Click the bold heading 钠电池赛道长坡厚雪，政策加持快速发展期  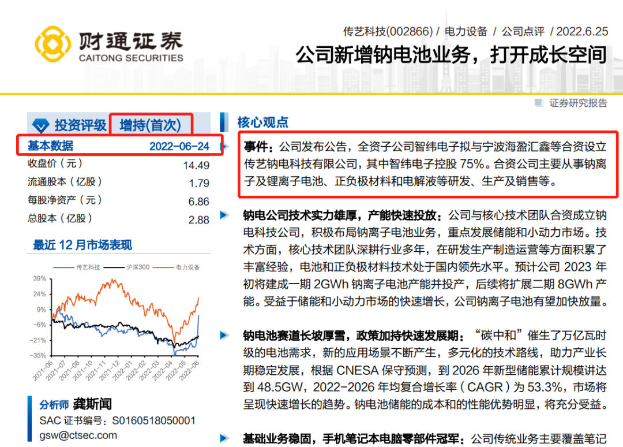(x=354, y=336)
